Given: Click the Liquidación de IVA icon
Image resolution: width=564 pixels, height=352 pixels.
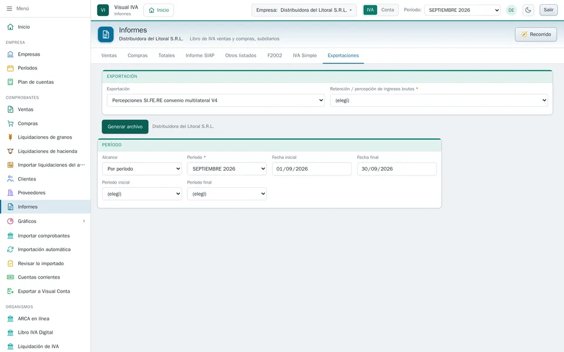Looking at the screenshot, I should 11,346.
